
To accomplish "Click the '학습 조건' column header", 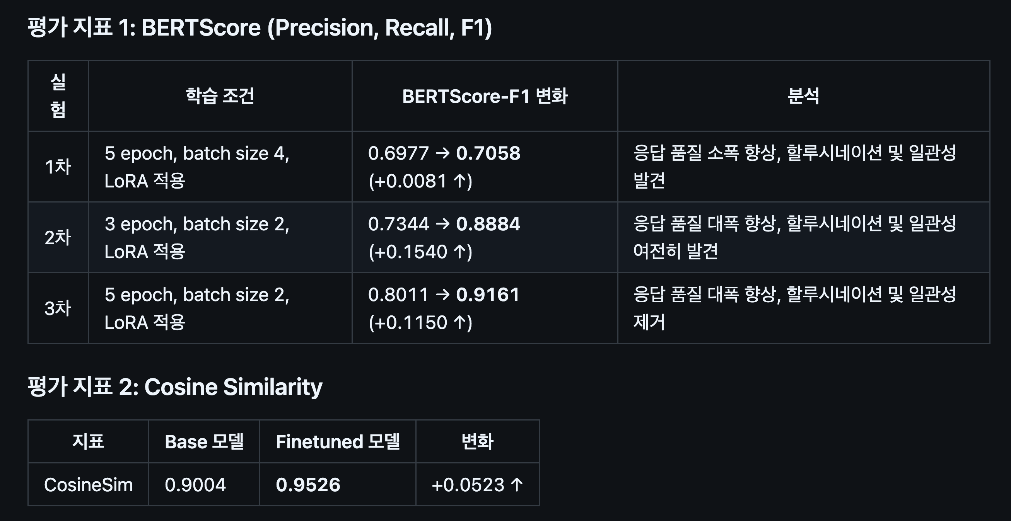I will point(220,96).
